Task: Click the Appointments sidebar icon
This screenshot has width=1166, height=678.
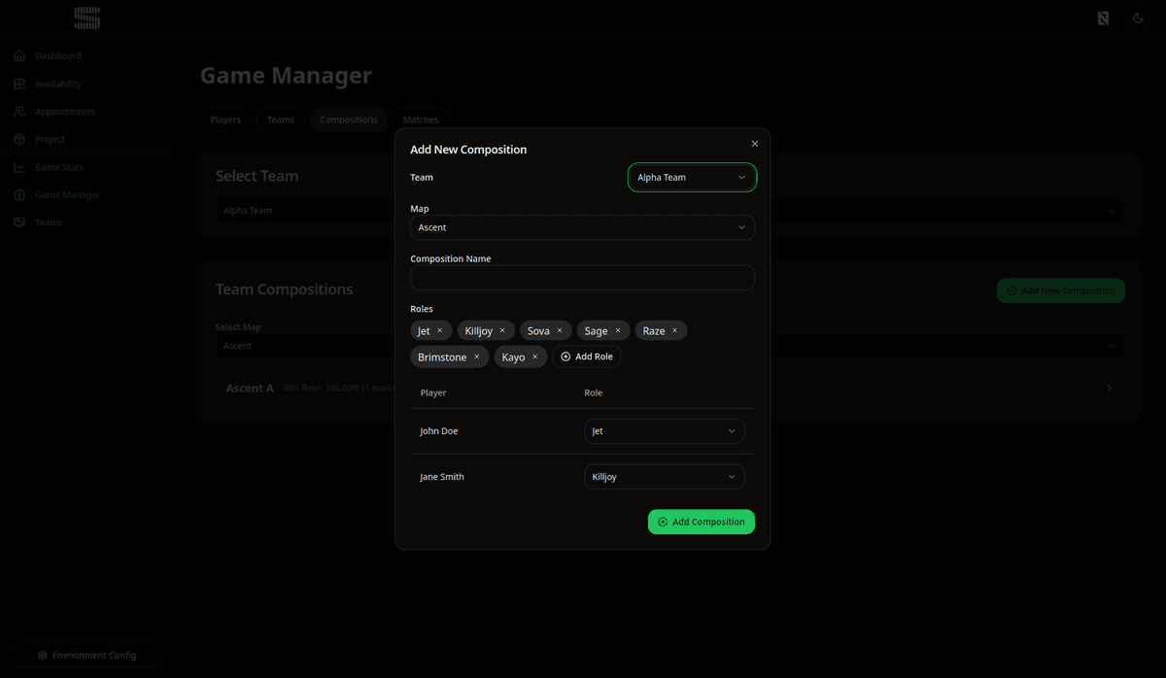Action: [x=19, y=112]
